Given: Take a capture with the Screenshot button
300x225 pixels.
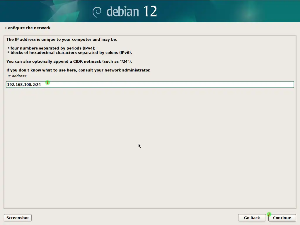Looking at the screenshot, I should tap(18, 218).
